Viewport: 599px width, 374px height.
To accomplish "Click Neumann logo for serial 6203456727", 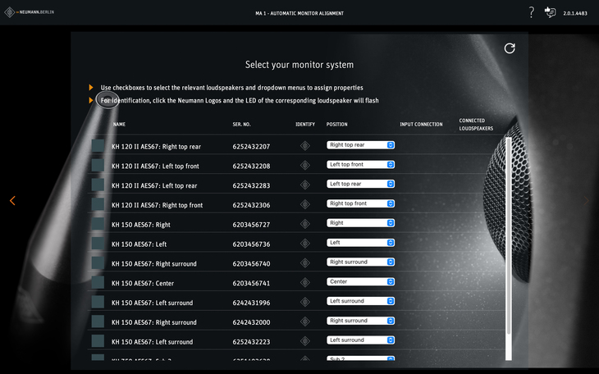I will pos(305,224).
